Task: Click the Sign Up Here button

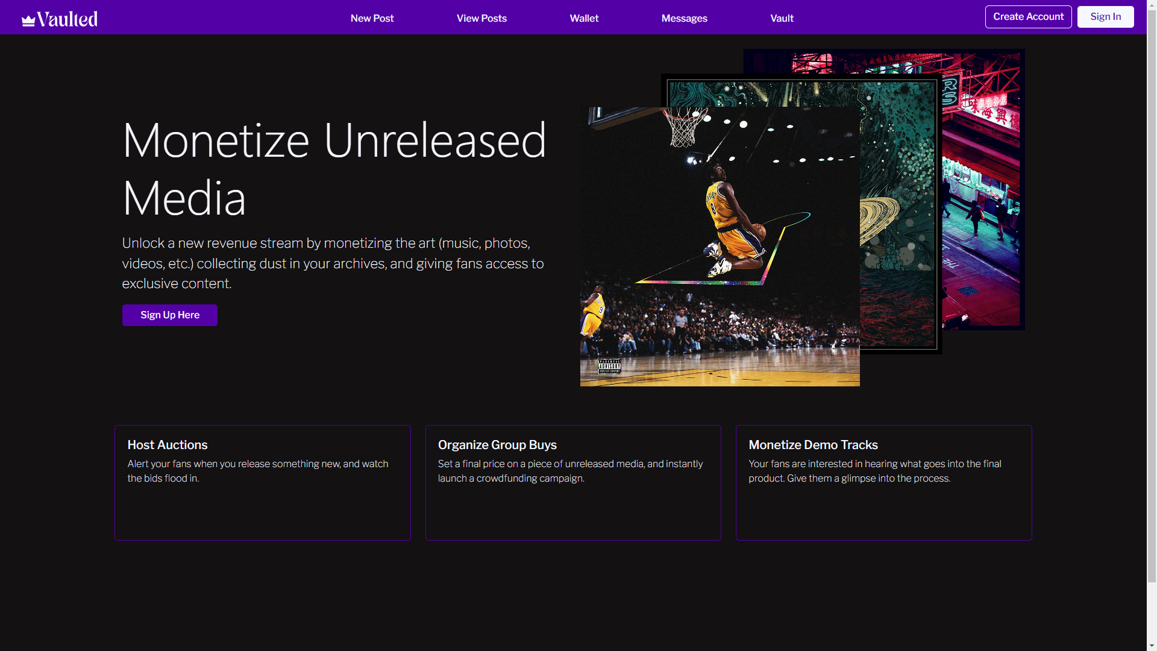Action: pyautogui.click(x=170, y=315)
